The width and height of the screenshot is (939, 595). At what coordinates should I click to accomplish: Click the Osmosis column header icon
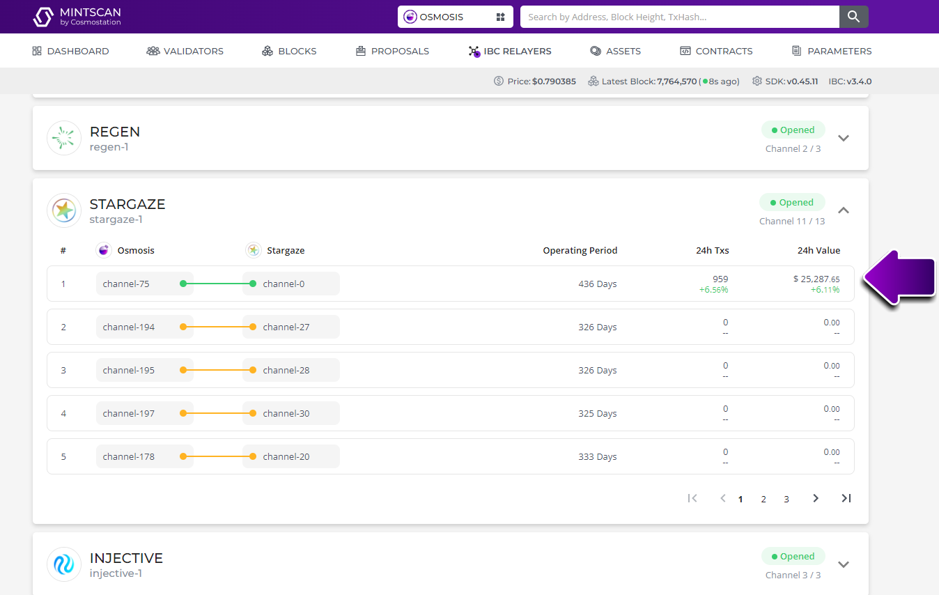(x=104, y=250)
